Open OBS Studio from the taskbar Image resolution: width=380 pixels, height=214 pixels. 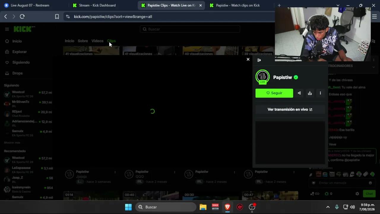[252, 207]
